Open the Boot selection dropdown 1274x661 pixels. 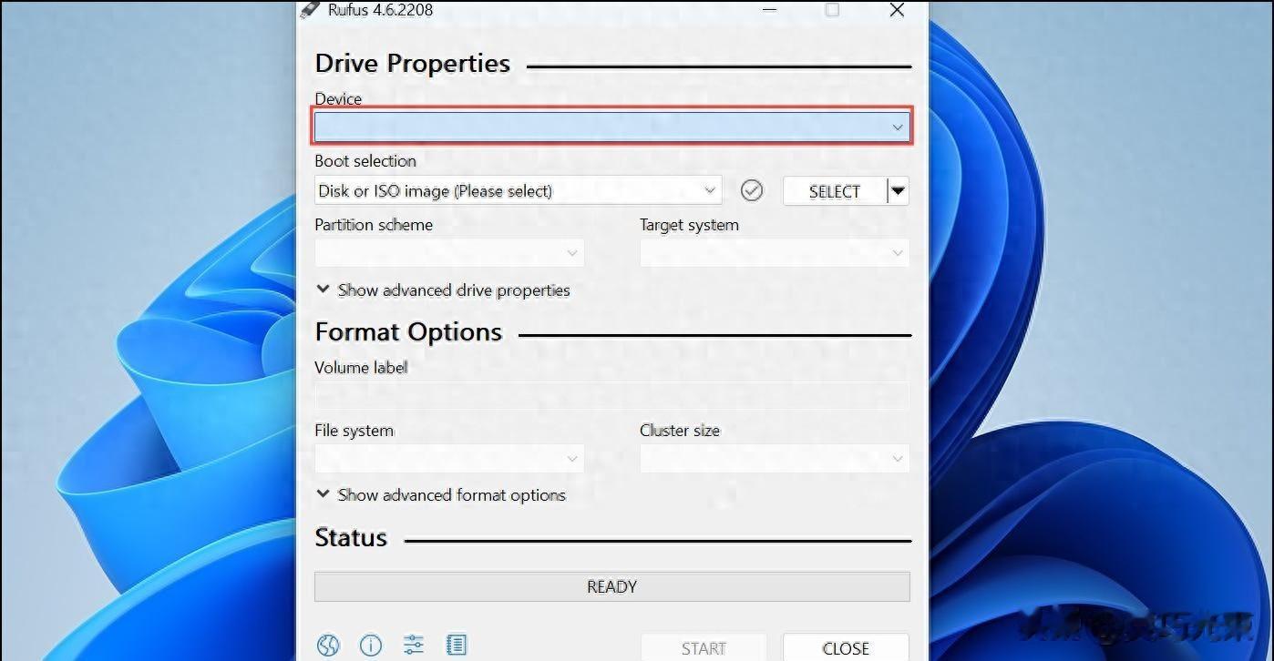pyautogui.click(x=518, y=191)
